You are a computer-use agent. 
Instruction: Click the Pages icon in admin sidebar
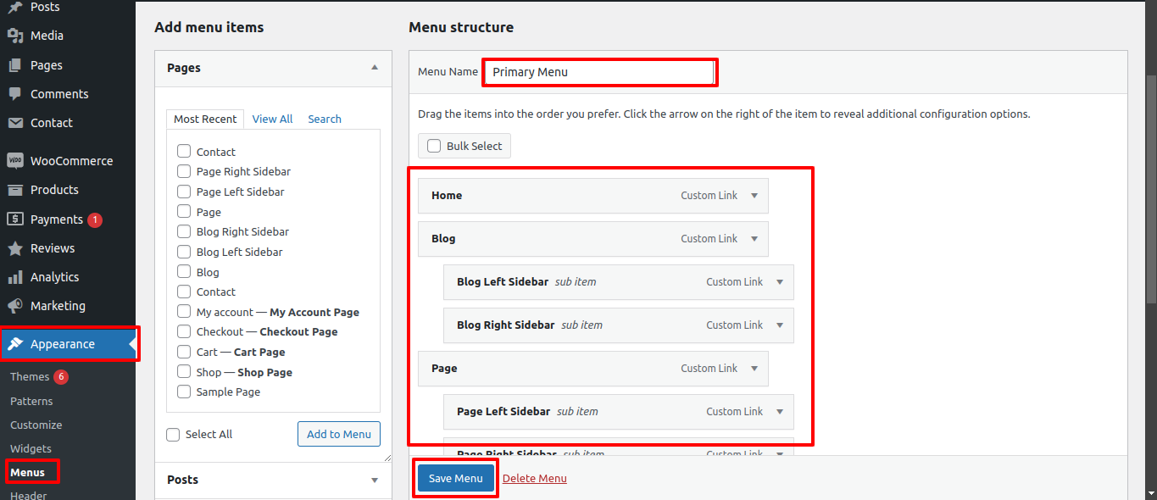coord(14,65)
